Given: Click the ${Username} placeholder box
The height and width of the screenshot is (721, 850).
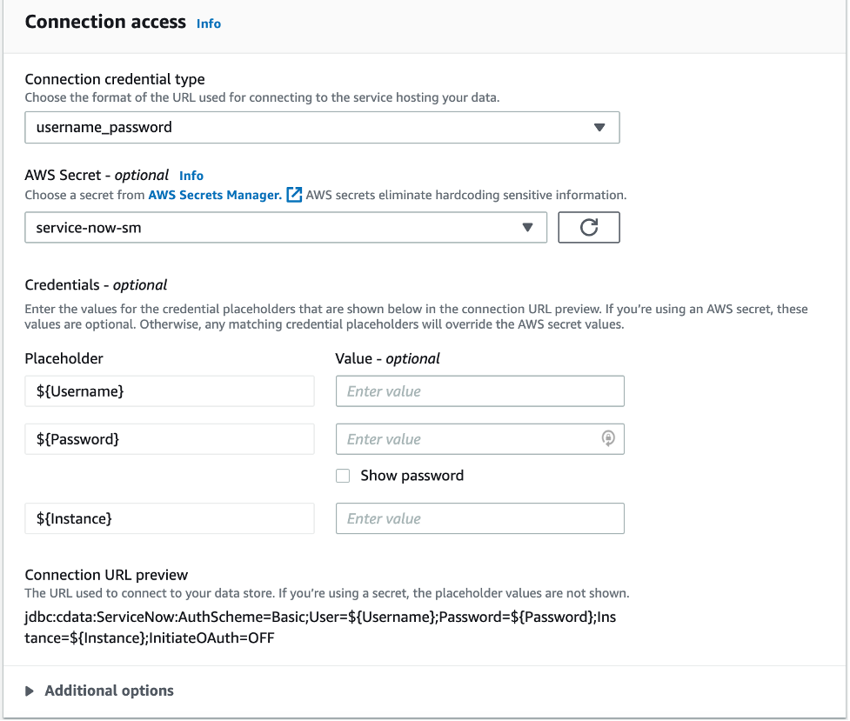Looking at the screenshot, I should [170, 391].
